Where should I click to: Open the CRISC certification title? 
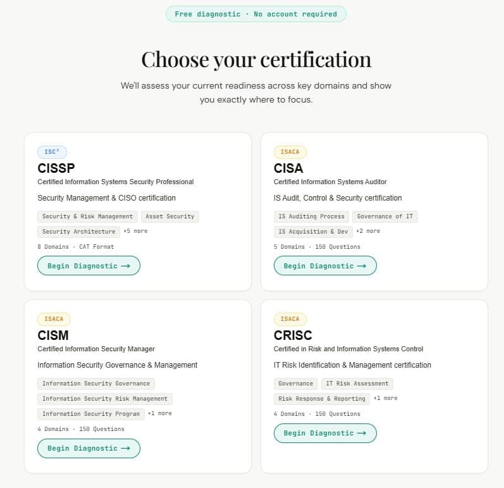coord(293,335)
